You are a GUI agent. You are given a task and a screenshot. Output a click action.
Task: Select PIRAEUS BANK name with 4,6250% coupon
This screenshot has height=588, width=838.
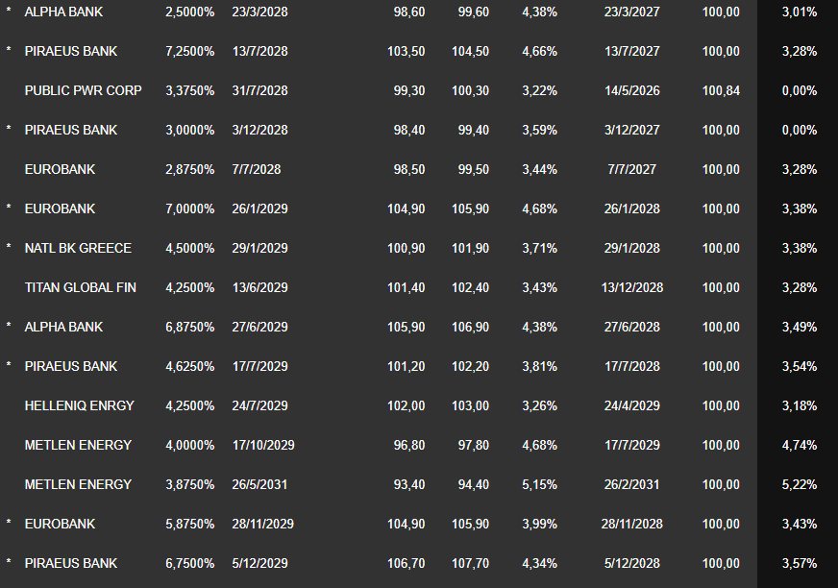[70, 366]
